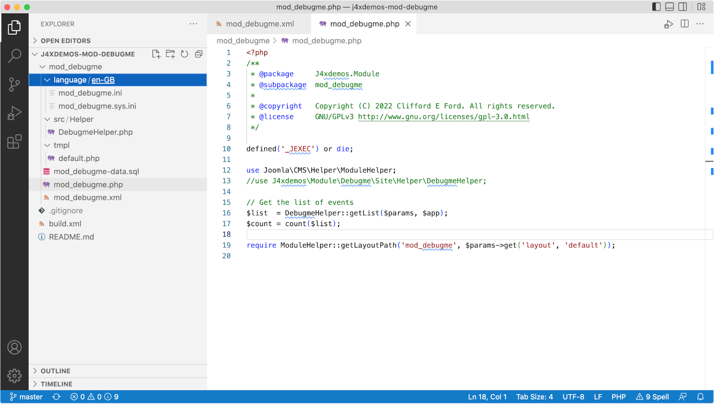Open the Run and Debug view
The width and height of the screenshot is (714, 404).
tap(14, 113)
